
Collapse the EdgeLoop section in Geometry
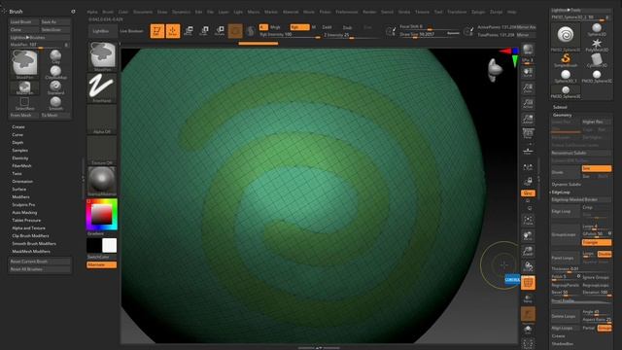[561, 192]
